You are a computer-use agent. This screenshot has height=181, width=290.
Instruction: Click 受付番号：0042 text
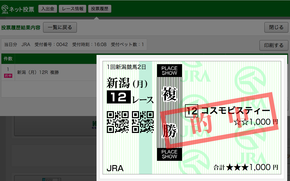click(x=51, y=44)
